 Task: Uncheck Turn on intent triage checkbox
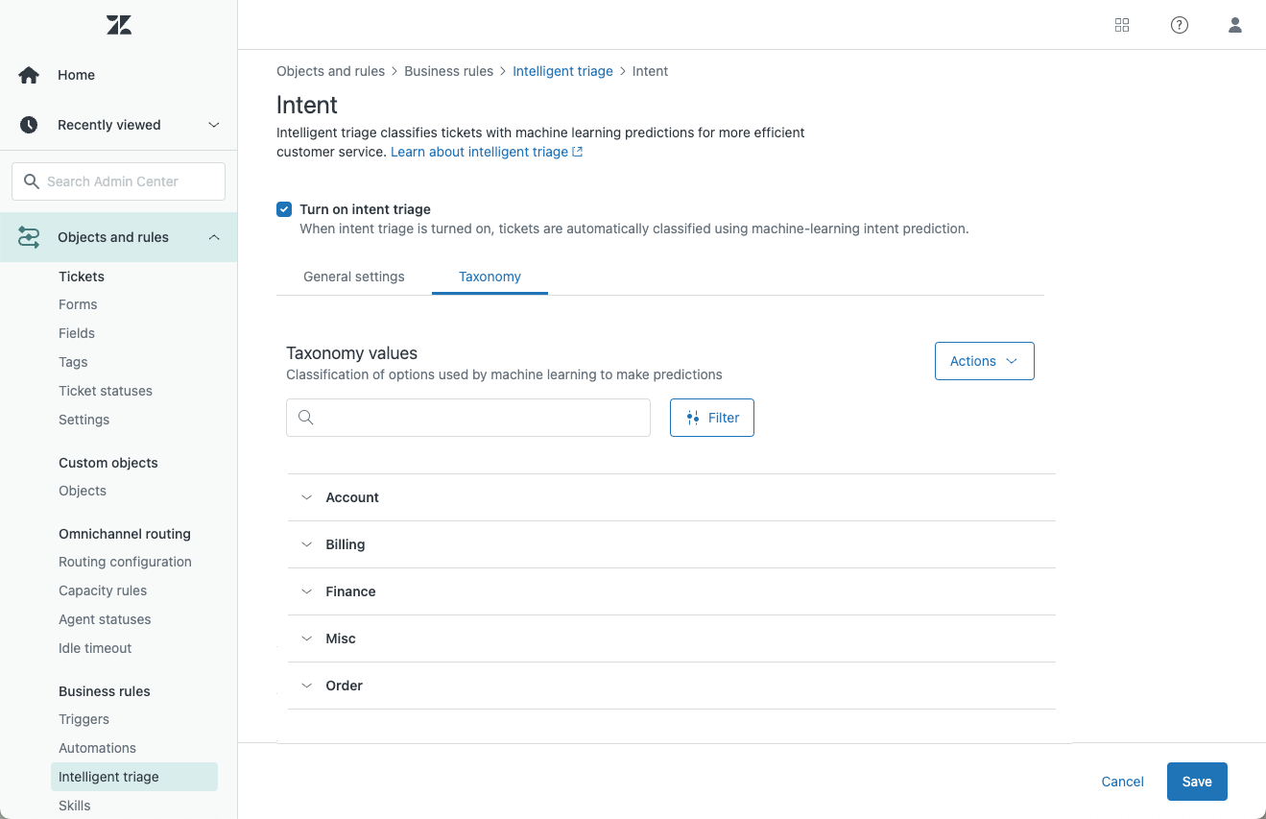284,209
